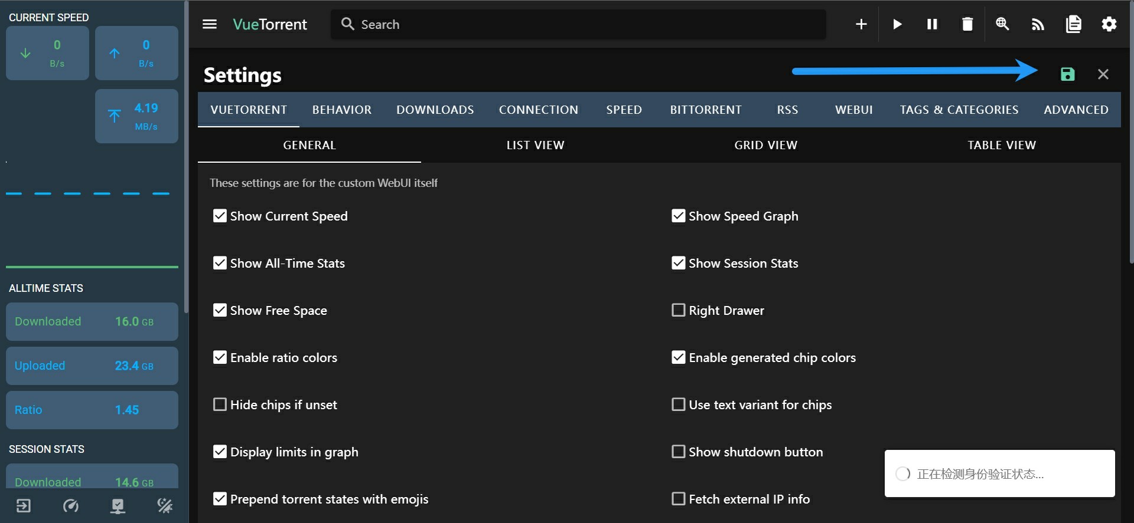Click the logout icon at sidebar bottom
Viewport: 1134px width, 523px height.
tap(24, 506)
